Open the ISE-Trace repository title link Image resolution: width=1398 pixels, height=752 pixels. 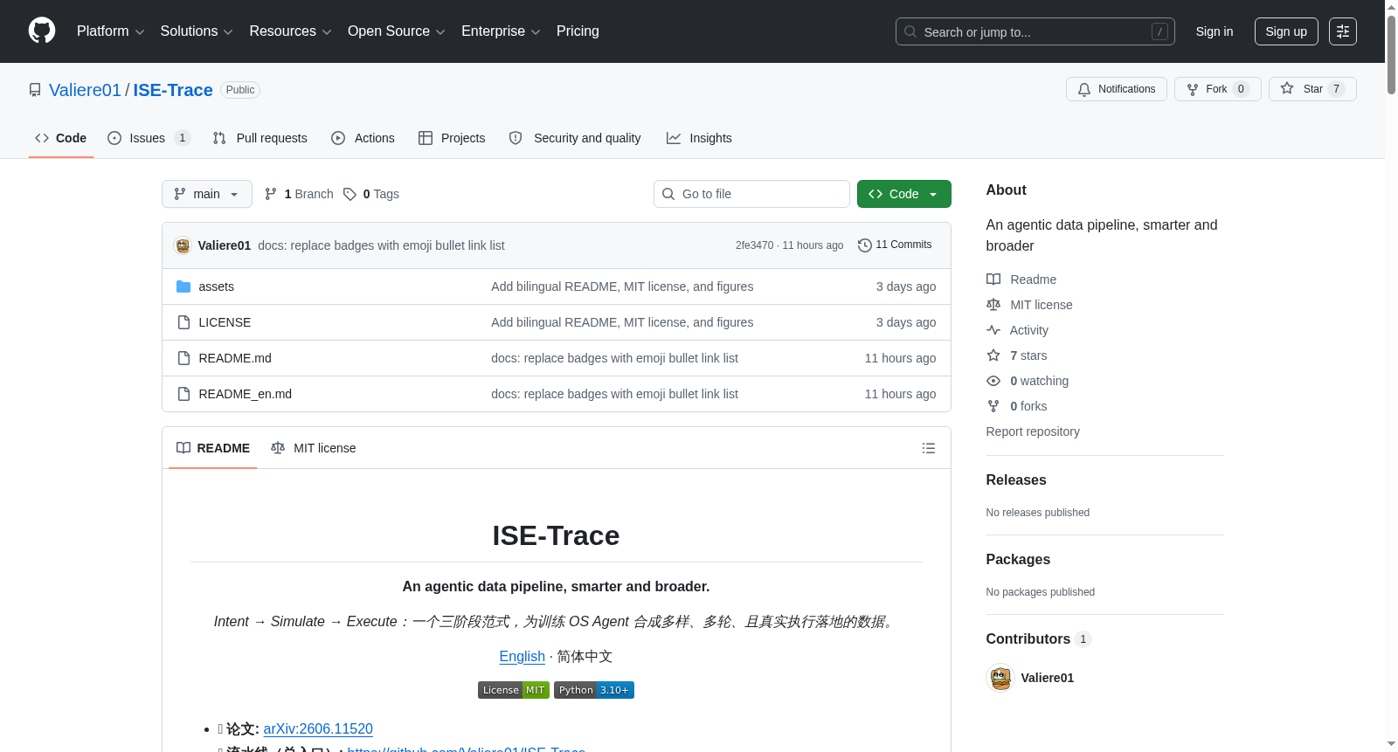173,90
